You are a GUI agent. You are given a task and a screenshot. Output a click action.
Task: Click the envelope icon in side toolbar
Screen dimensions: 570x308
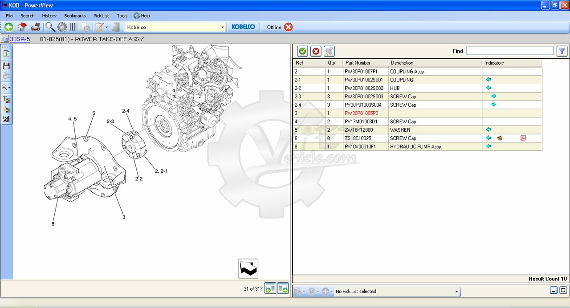tap(6, 75)
